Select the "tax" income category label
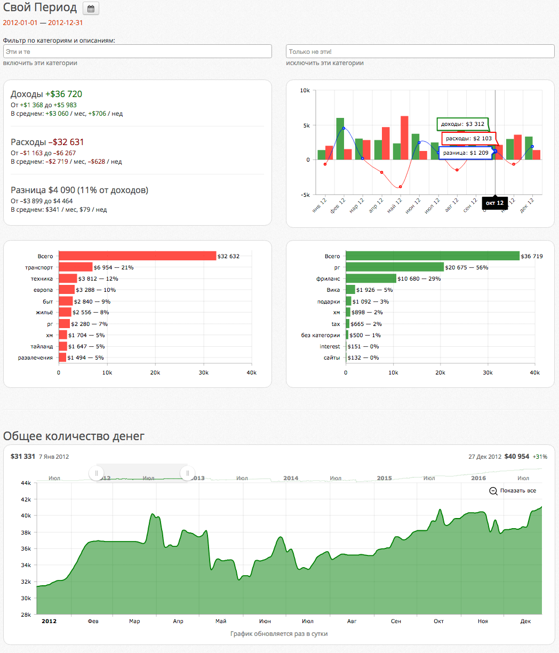Viewport: 559px width, 653px height. [x=336, y=324]
